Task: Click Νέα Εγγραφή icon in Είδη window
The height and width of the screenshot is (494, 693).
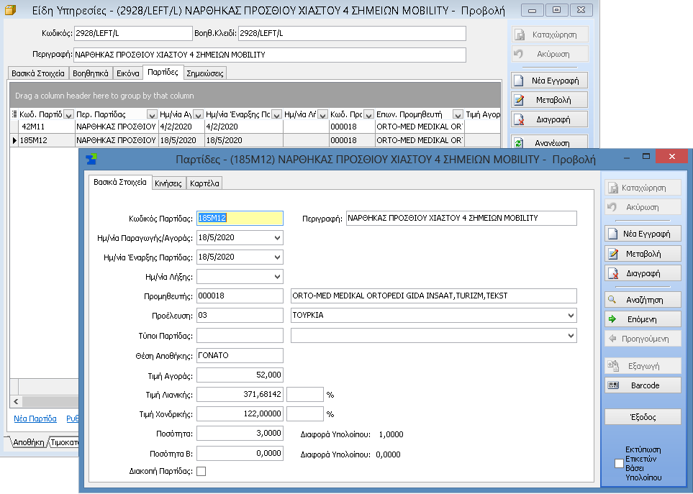Action: 519,81
